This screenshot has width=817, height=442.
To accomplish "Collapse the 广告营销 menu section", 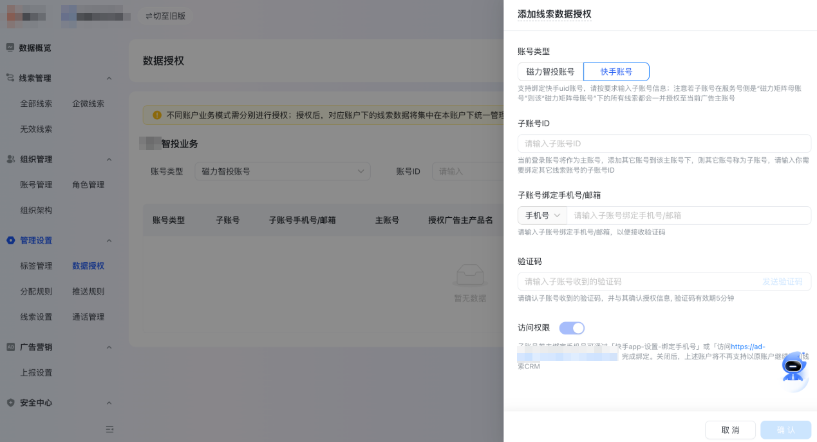I will (109, 347).
